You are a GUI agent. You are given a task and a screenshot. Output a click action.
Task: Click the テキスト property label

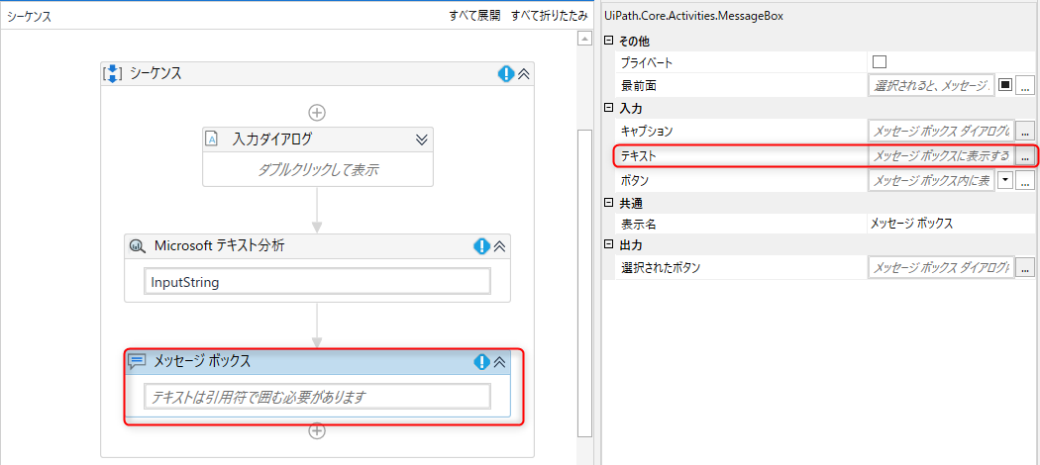[x=638, y=156]
